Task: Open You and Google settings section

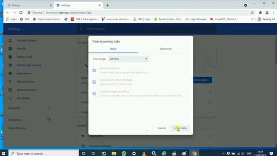Action: 26,40
